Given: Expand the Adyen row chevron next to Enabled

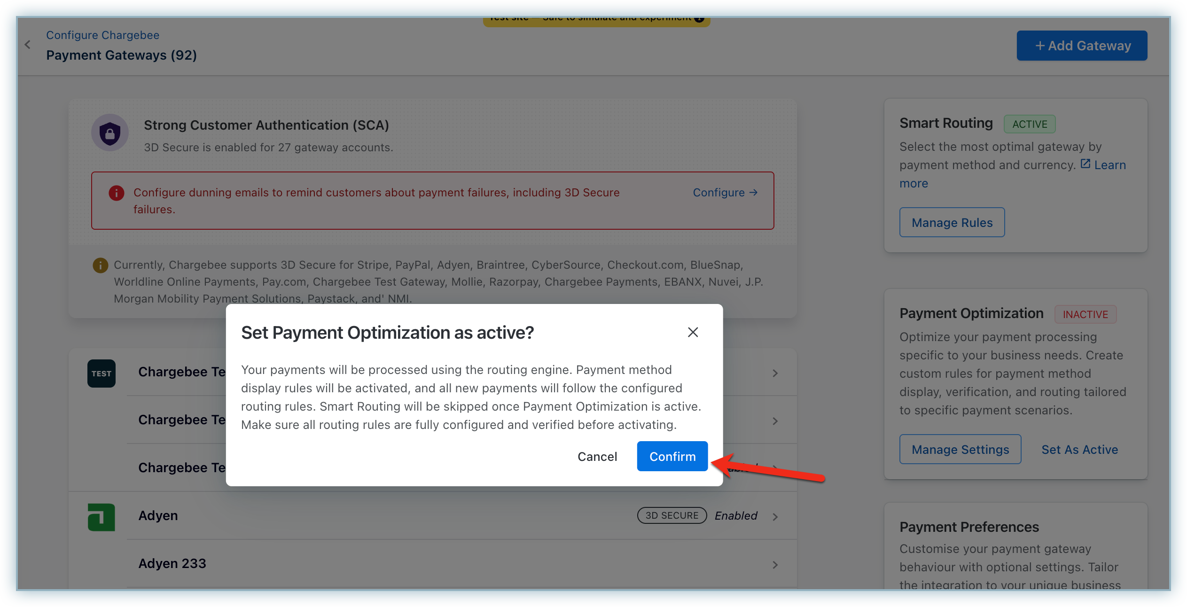Looking at the screenshot, I should [775, 517].
